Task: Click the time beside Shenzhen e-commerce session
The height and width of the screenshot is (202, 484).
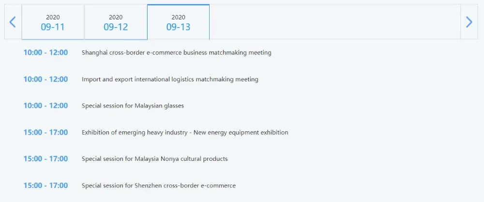Action: click(x=45, y=186)
